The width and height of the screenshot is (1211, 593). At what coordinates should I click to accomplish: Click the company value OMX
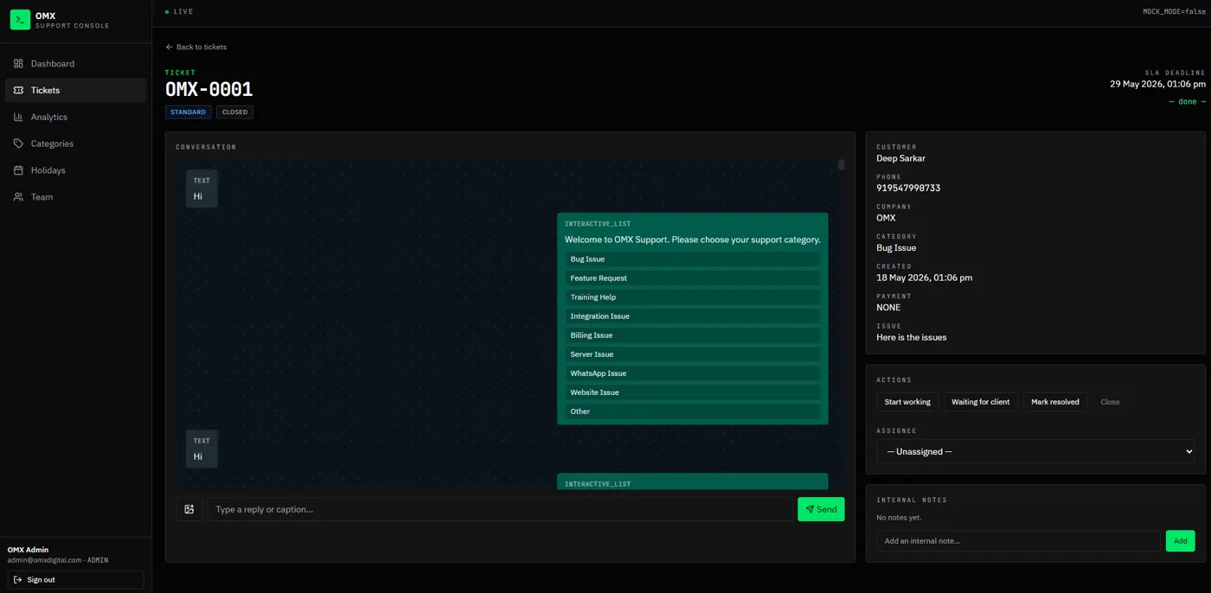[886, 218]
